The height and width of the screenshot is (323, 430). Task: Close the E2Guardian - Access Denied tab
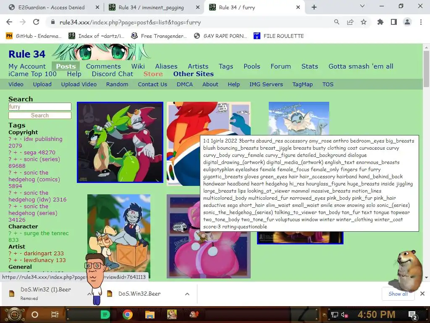(97, 8)
